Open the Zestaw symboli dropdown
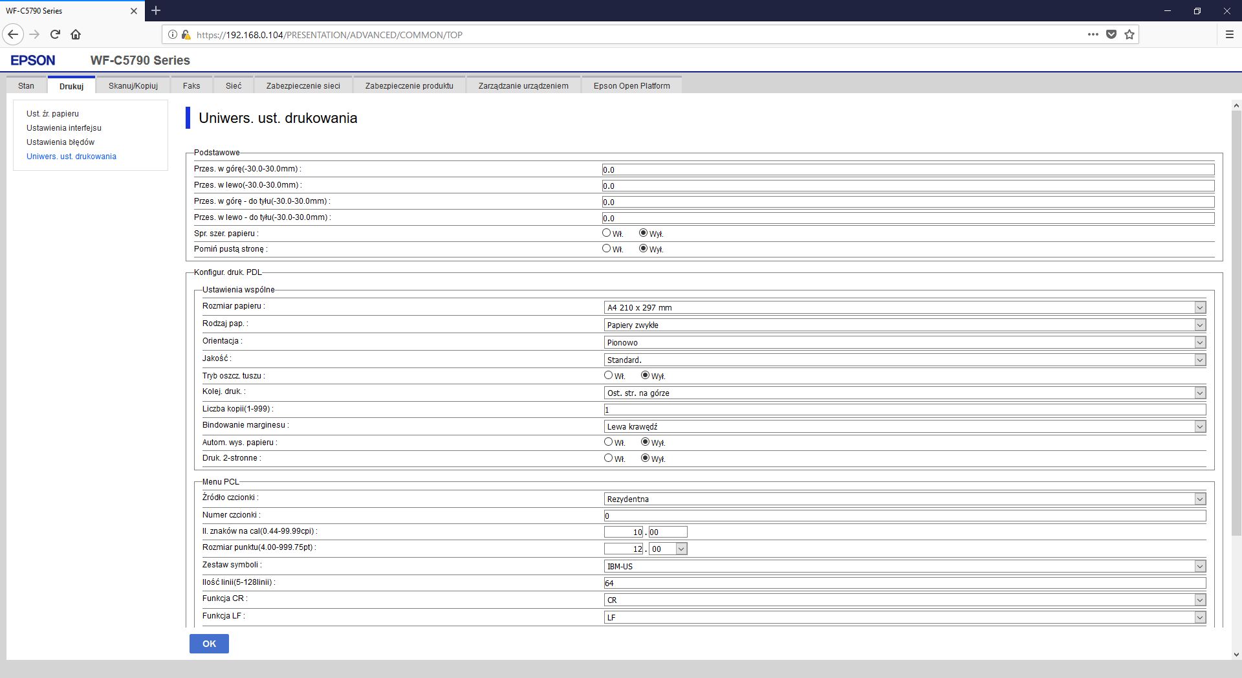Viewport: 1242px width, 678px height. [905, 566]
